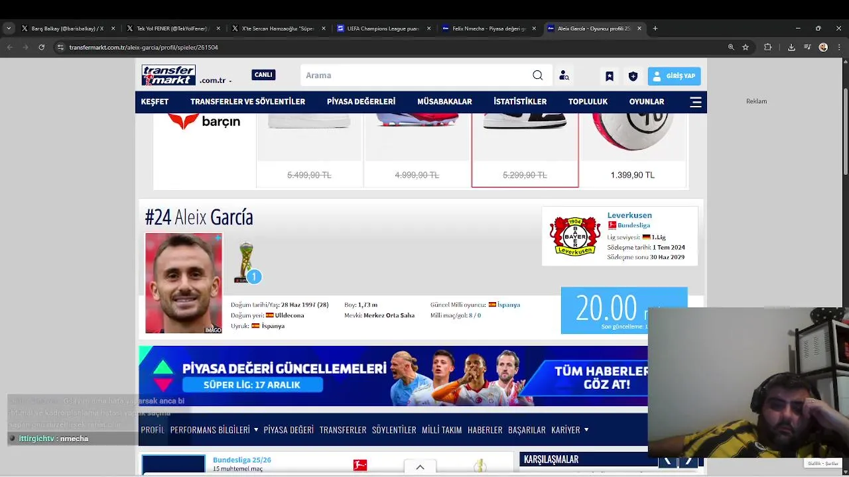Screen dimensions: 849x477
Task: Open the TOPLULUK menu
Action: [x=588, y=102]
